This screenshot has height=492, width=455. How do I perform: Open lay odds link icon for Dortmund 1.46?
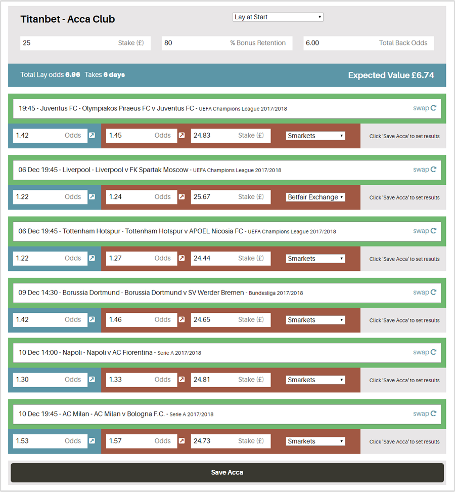tap(182, 319)
